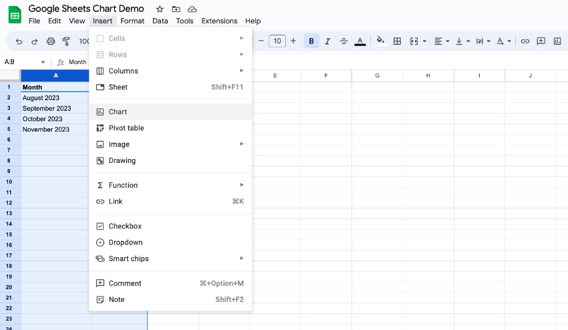Open the borders tool
Screen dimensions: 568x330
(397, 41)
